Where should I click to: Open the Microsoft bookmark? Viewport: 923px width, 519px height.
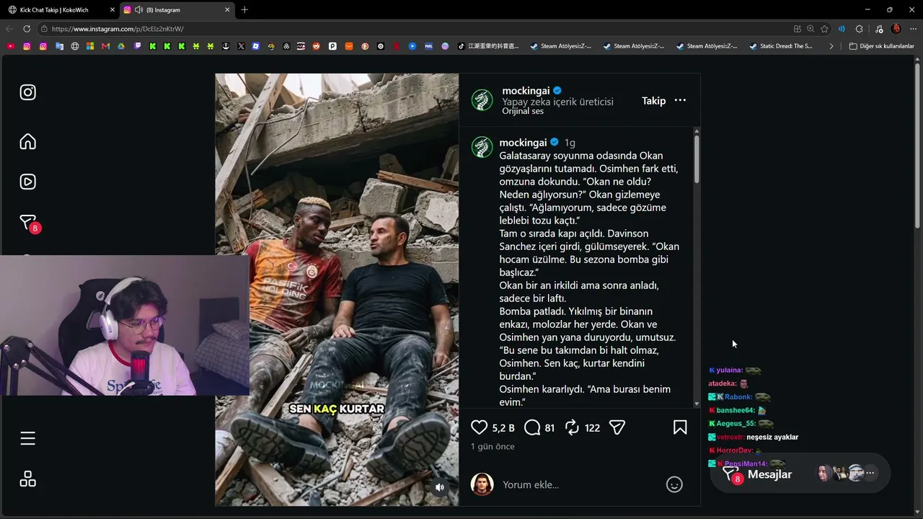click(90, 46)
